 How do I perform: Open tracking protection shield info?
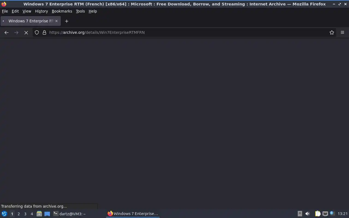coord(37,32)
